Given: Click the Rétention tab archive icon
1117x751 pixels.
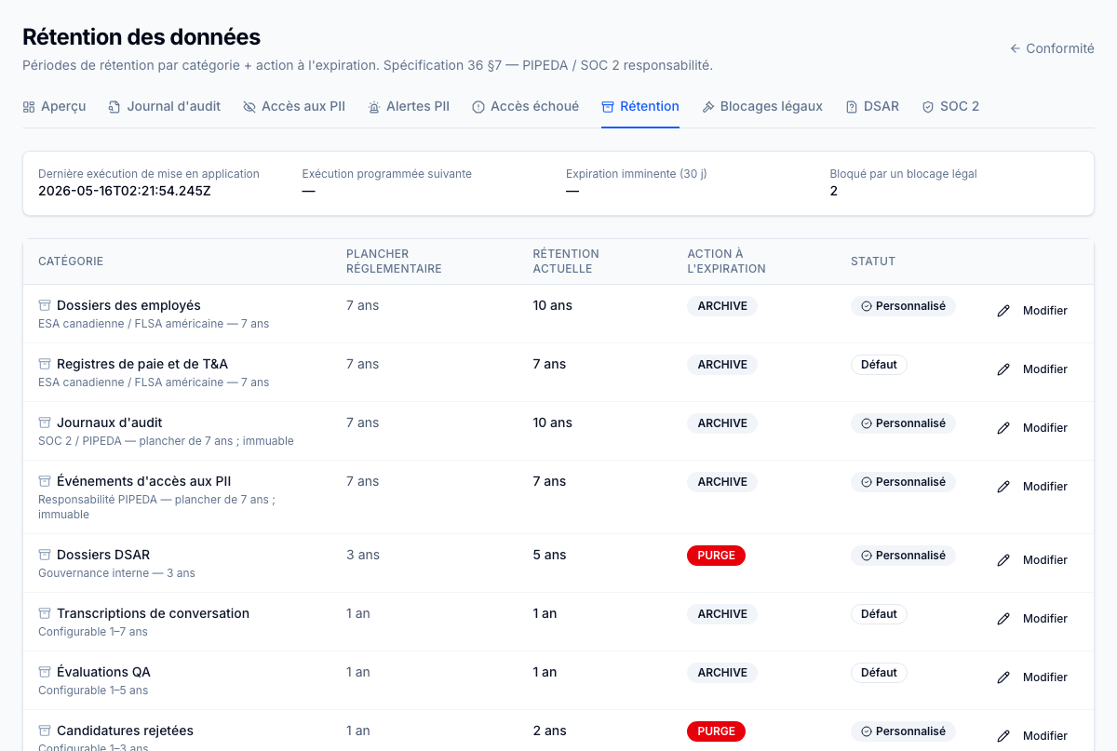Looking at the screenshot, I should coord(608,107).
